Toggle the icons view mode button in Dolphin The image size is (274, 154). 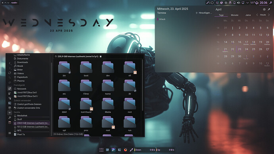pos(10,89)
